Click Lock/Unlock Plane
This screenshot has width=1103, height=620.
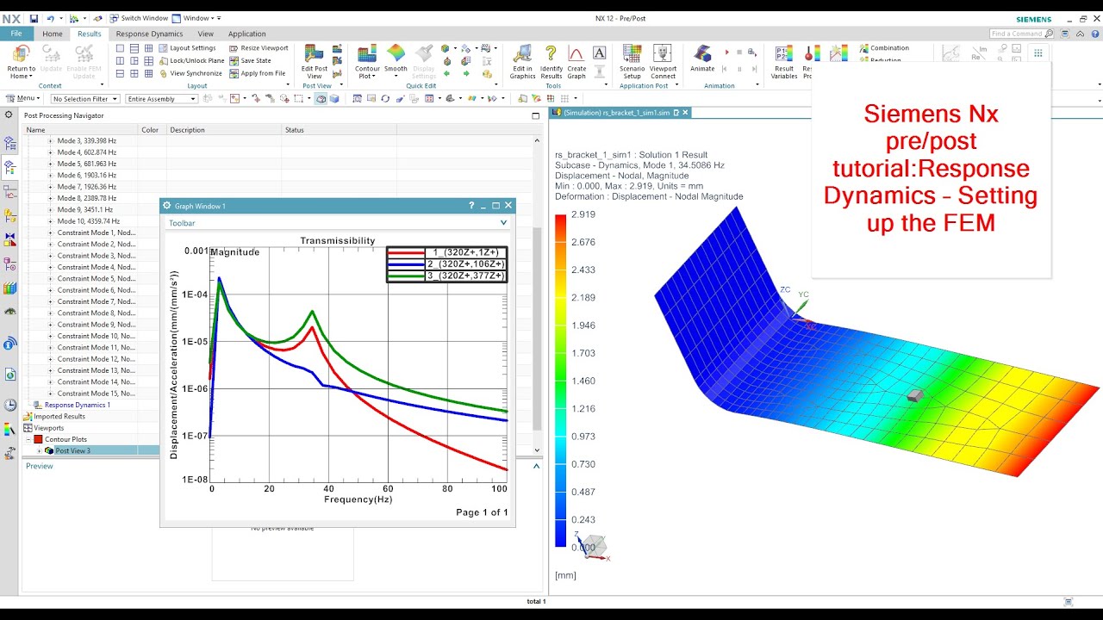point(191,60)
